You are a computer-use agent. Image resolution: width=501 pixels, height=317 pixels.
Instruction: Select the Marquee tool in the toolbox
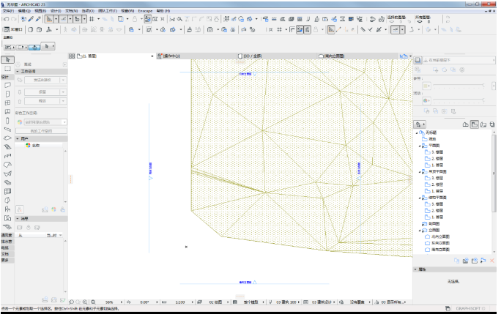[x=7, y=69]
